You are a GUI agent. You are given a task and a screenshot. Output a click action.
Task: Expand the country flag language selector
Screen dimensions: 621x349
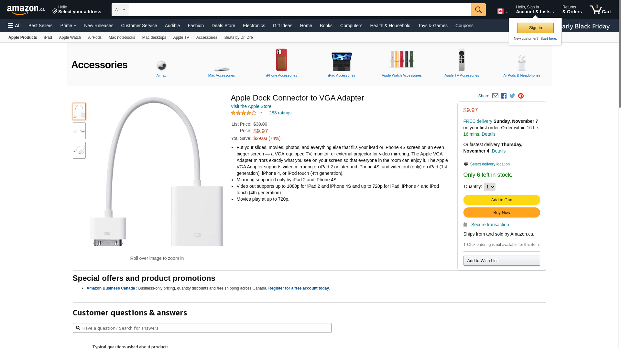click(x=502, y=11)
